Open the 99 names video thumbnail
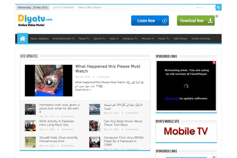237x158 pixels. [95, 109]
